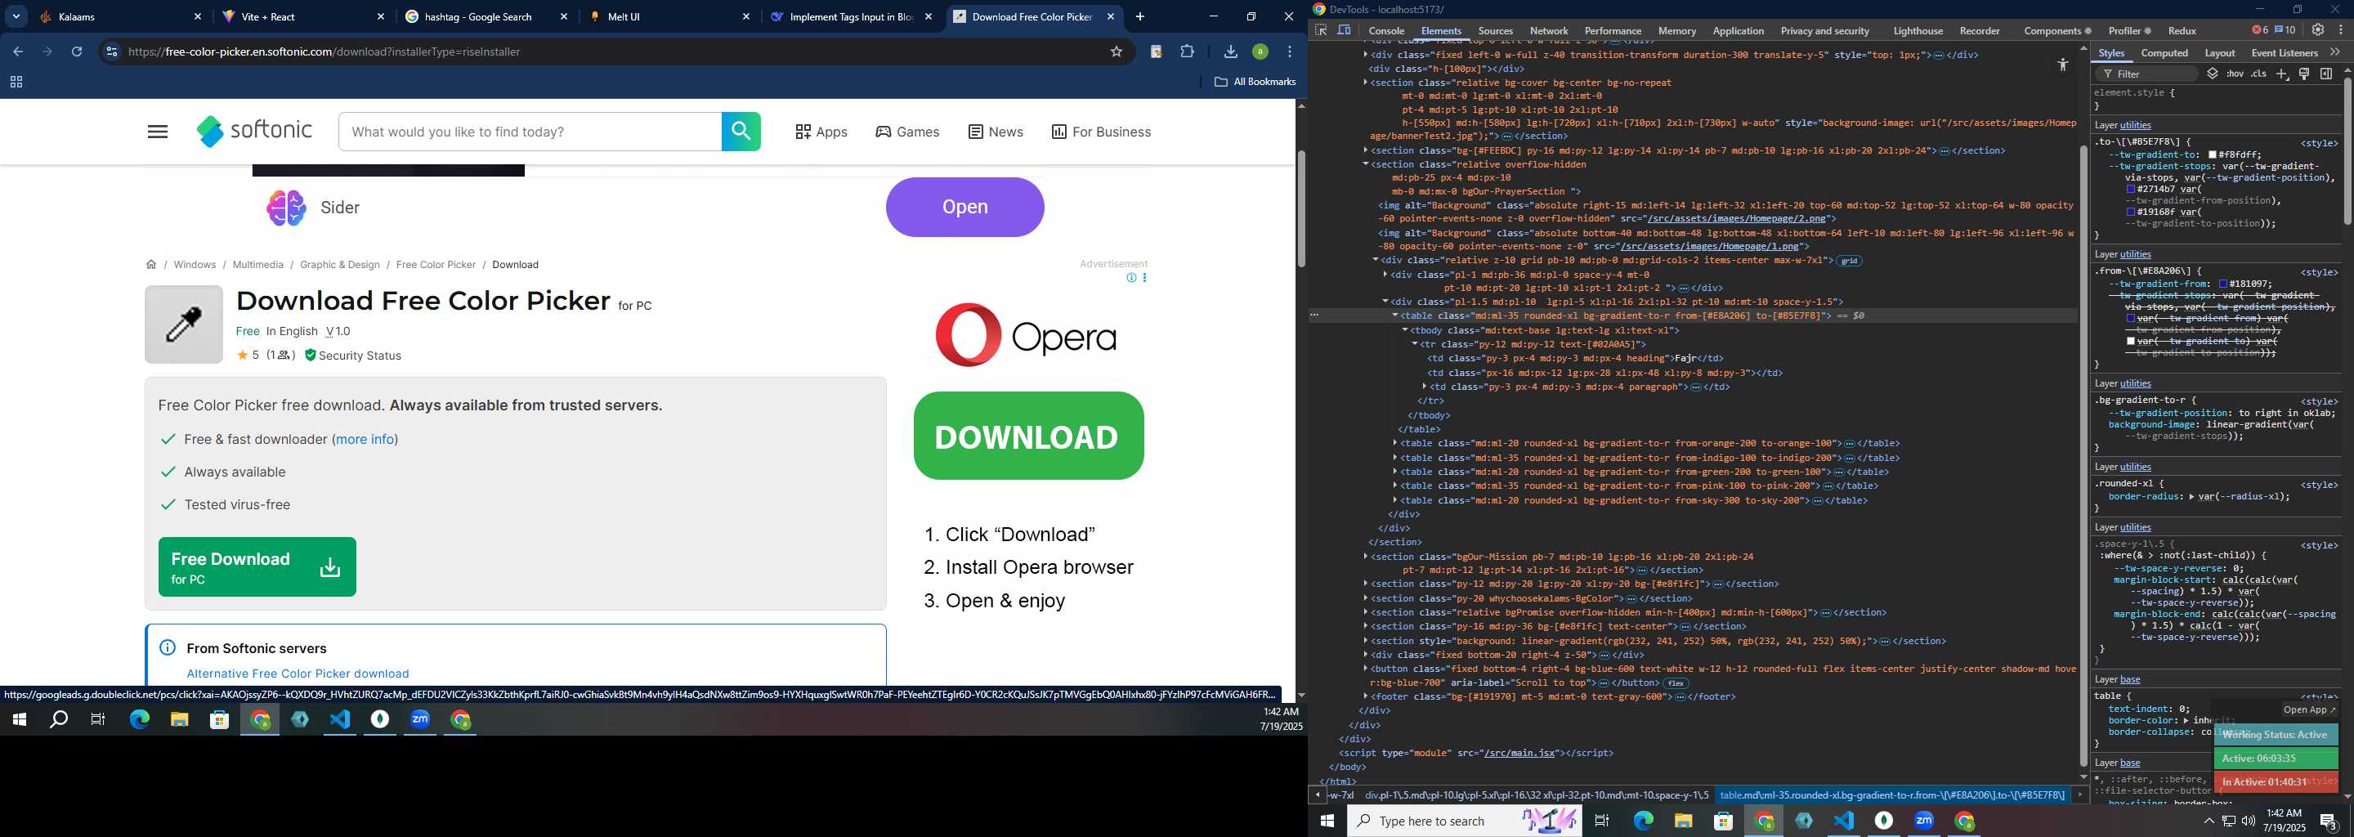Open site information icon in the address bar
2354x837 pixels.
pyautogui.click(x=111, y=52)
